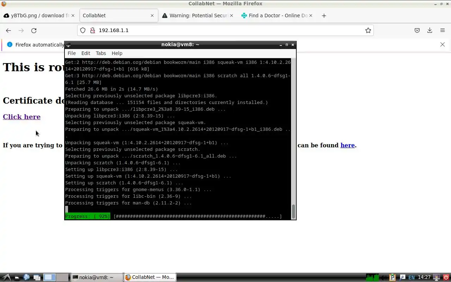The width and height of the screenshot is (451, 282).
Task: Click the Firefox notification info icon
Action: pyautogui.click(x=10, y=44)
